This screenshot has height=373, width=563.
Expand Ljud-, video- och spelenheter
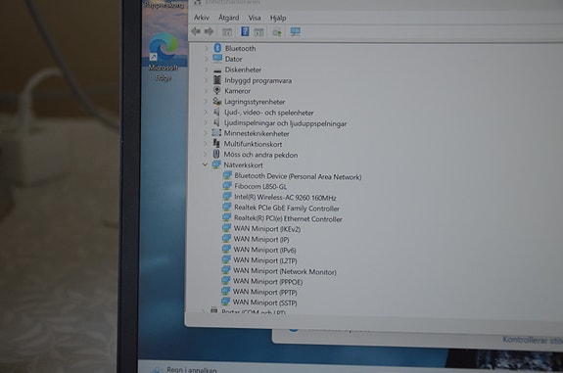coord(206,112)
